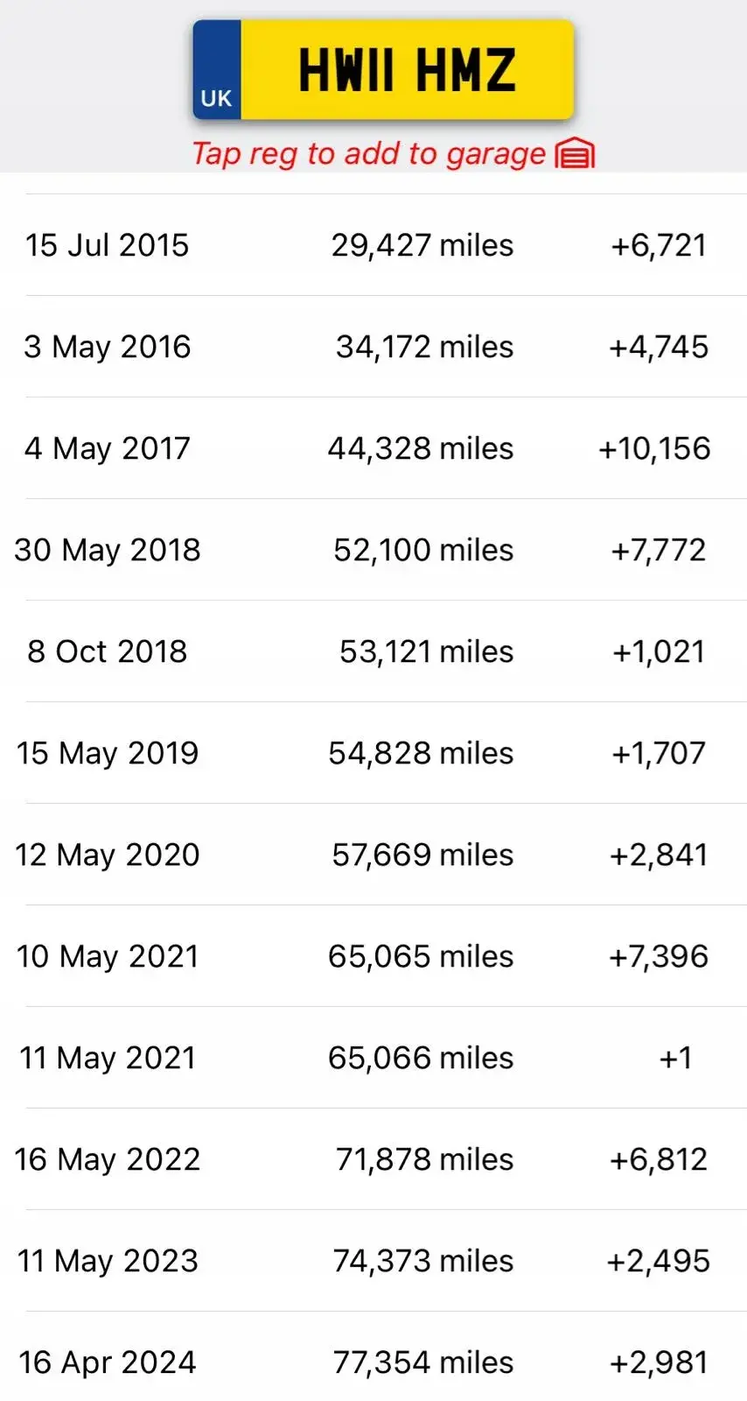Select the +6,721 mileage increase
The height and width of the screenshot is (1401, 747).
point(658,245)
